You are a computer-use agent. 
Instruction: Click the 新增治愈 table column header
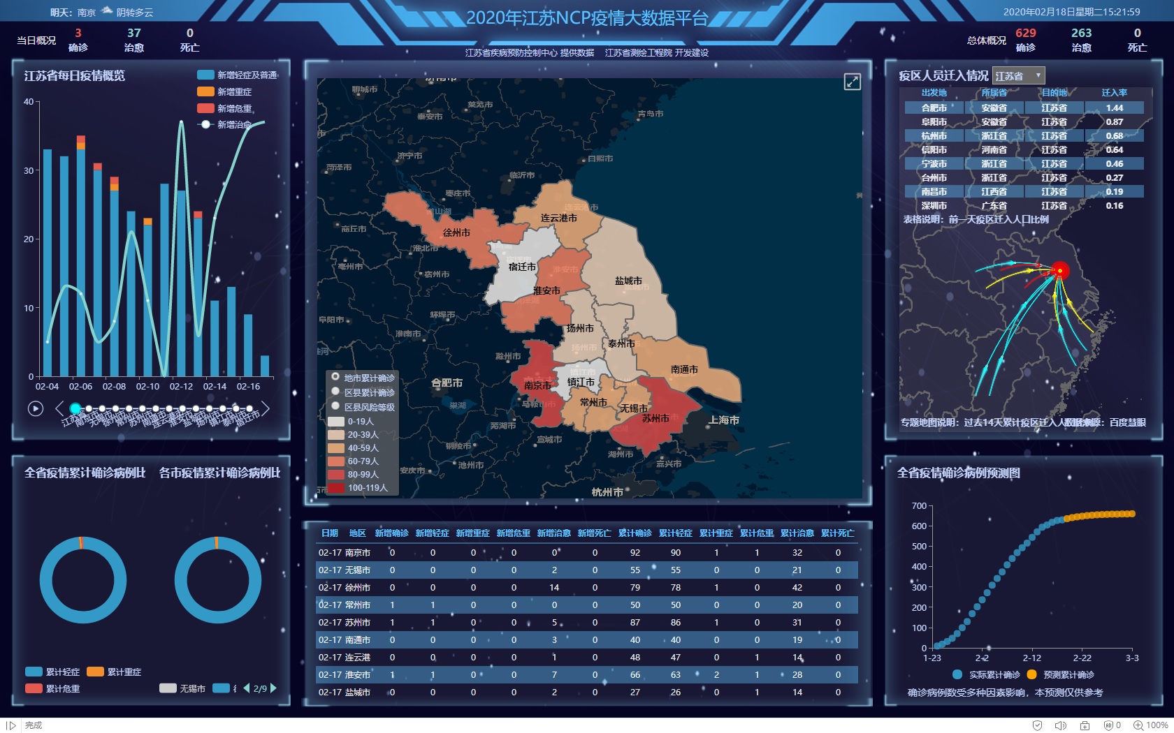click(x=553, y=533)
